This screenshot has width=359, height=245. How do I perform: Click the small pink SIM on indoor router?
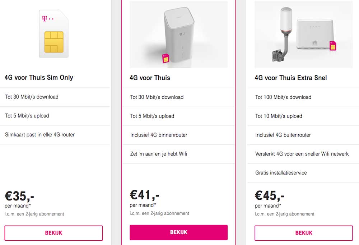pos(166,58)
